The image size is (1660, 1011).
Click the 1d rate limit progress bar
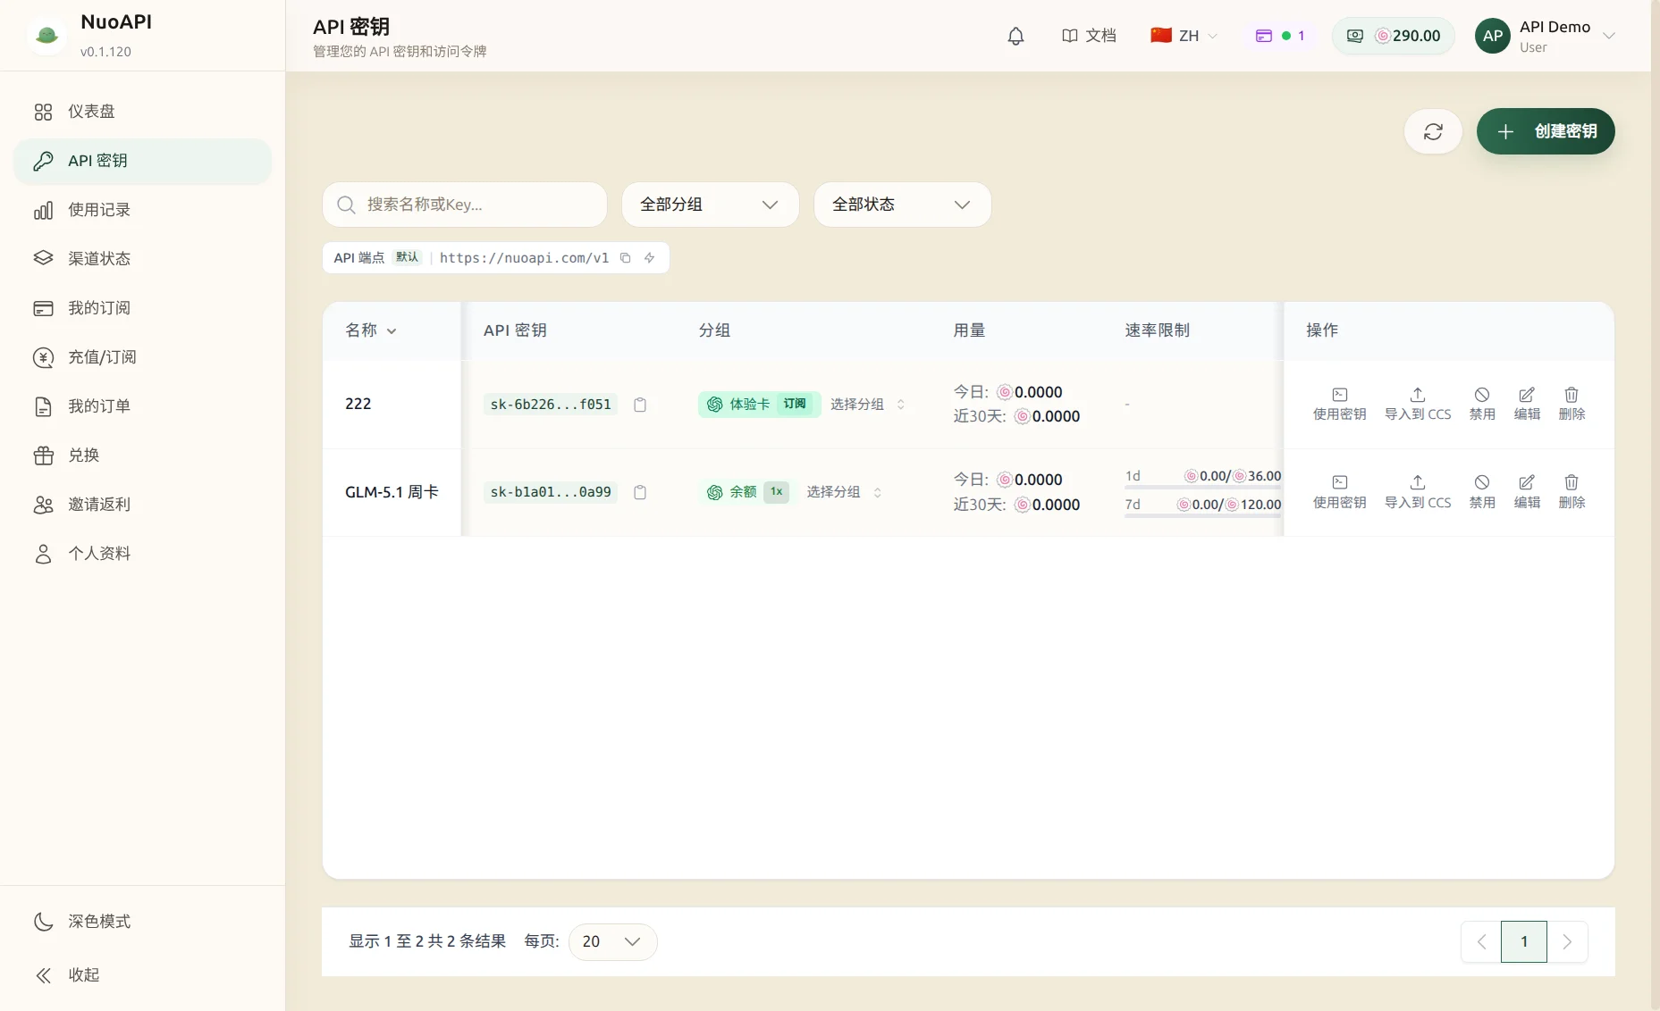[1203, 487]
